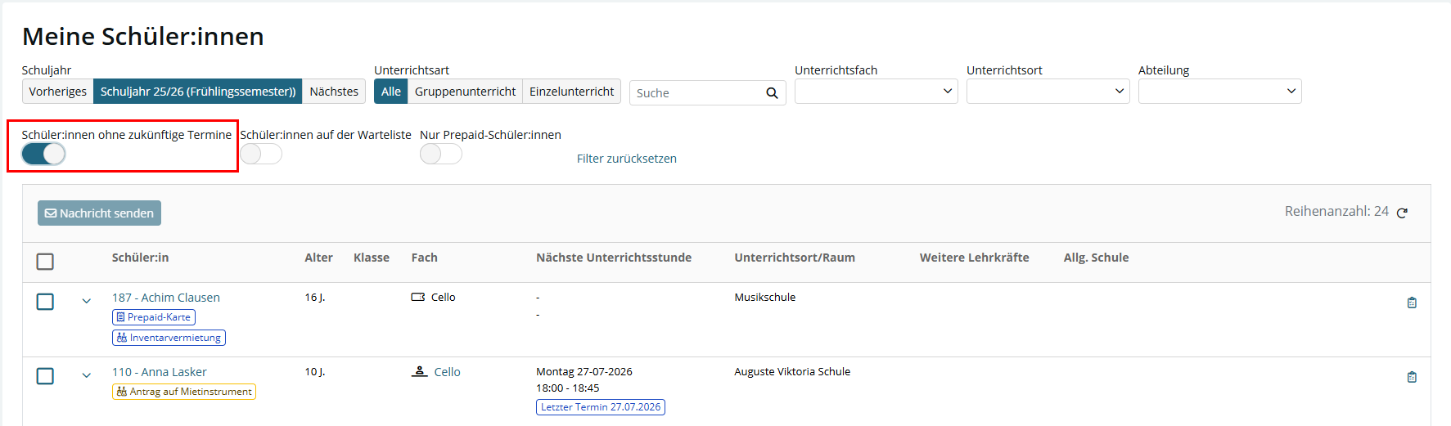Open clipboard icon in Anna Lasker row
The image size is (1451, 426).
1412,377
